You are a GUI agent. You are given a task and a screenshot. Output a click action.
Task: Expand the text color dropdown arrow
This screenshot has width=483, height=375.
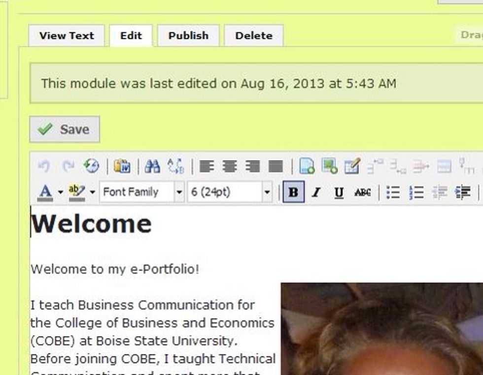(60, 192)
